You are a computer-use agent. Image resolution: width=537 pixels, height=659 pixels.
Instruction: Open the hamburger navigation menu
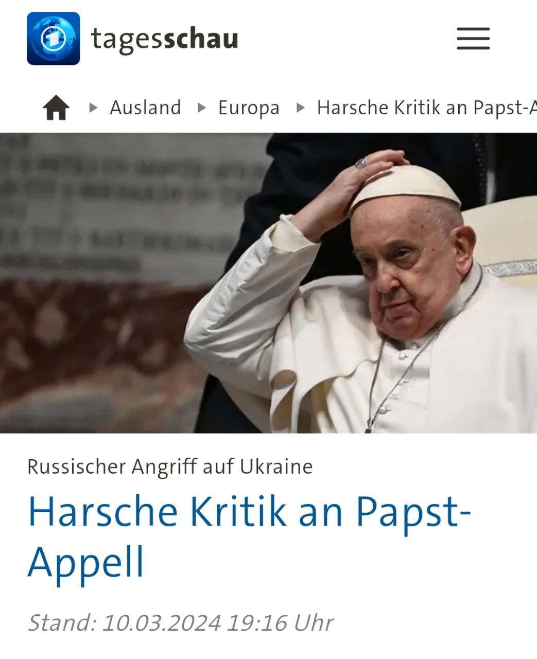[473, 39]
